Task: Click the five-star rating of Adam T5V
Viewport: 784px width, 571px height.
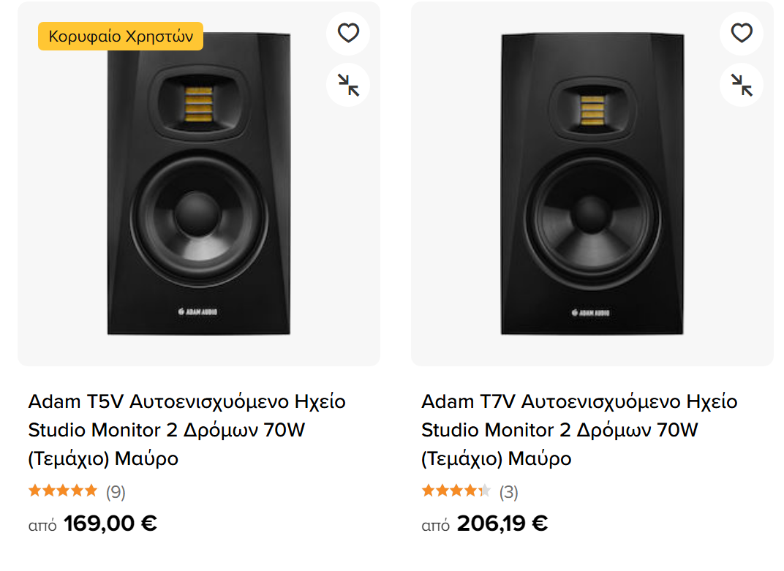Action: click(x=63, y=491)
